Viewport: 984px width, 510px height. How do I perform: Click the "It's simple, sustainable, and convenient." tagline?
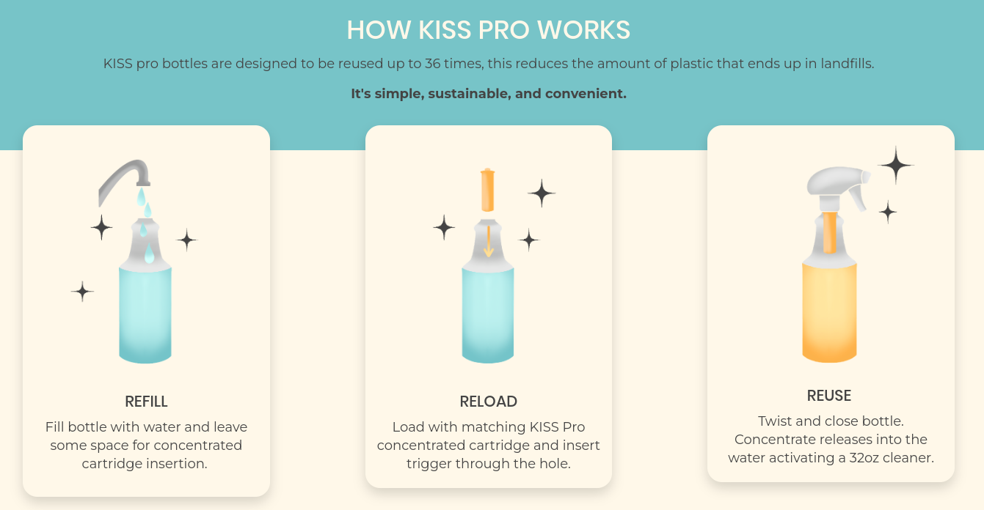click(x=488, y=94)
